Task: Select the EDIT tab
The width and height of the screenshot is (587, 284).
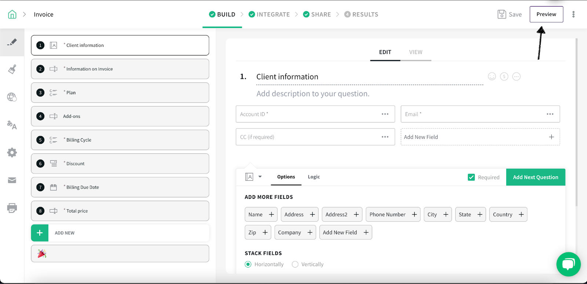Action: (385, 52)
